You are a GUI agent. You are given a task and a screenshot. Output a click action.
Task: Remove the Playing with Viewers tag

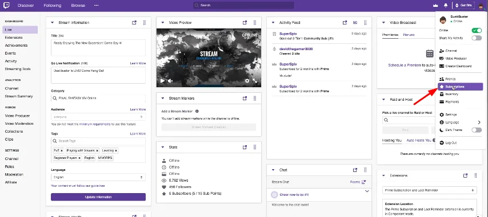tap(97, 151)
